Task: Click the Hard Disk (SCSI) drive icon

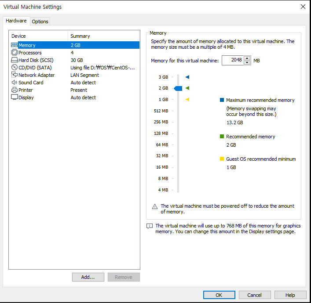Action: pos(14,60)
